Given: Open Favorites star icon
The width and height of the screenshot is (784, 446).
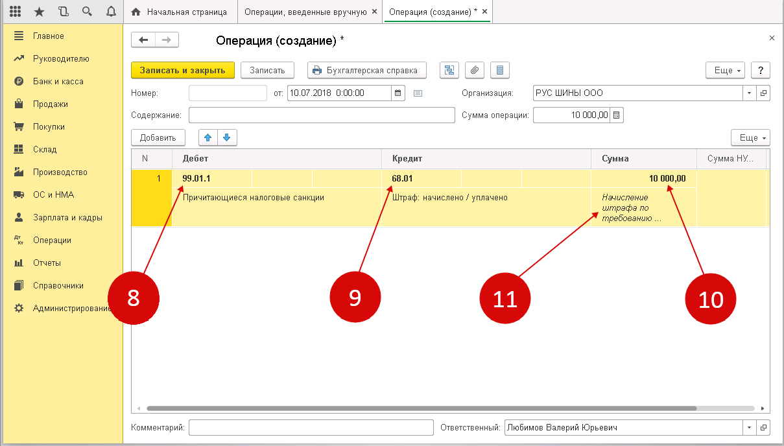Looking at the screenshot, I should [x=39, y=12].
